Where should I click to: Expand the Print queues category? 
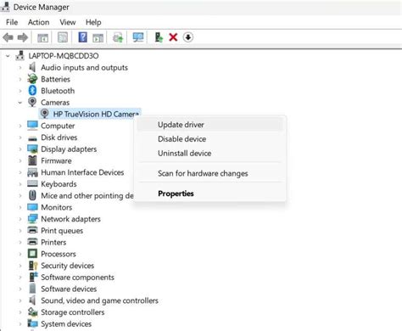(20, 231)
